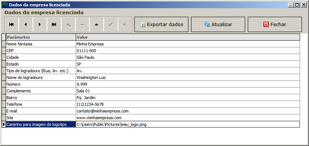Viewport: 309px width, 146px height.
Task: Click the 'São Paulo' value cell
Action: [188, 57]
